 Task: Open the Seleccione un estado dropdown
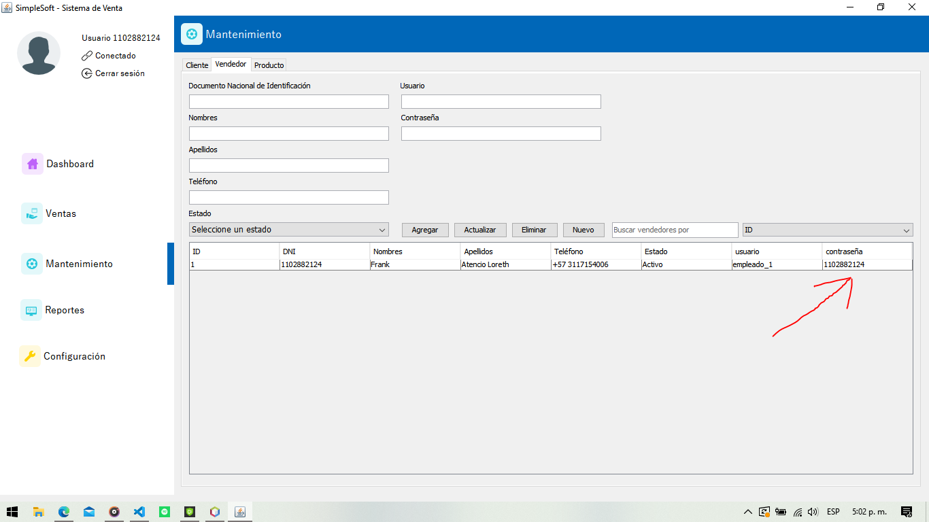pos(289,230)
